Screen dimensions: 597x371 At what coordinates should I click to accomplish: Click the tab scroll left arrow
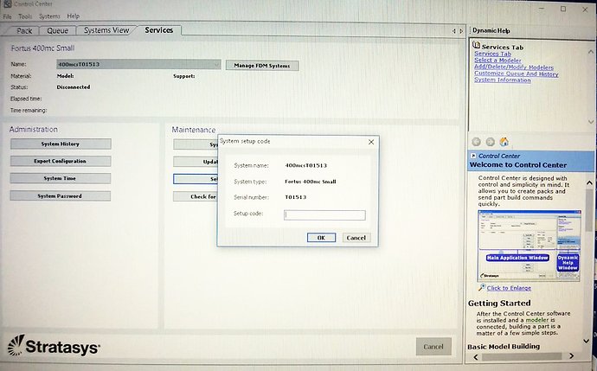tap(454, 31)
